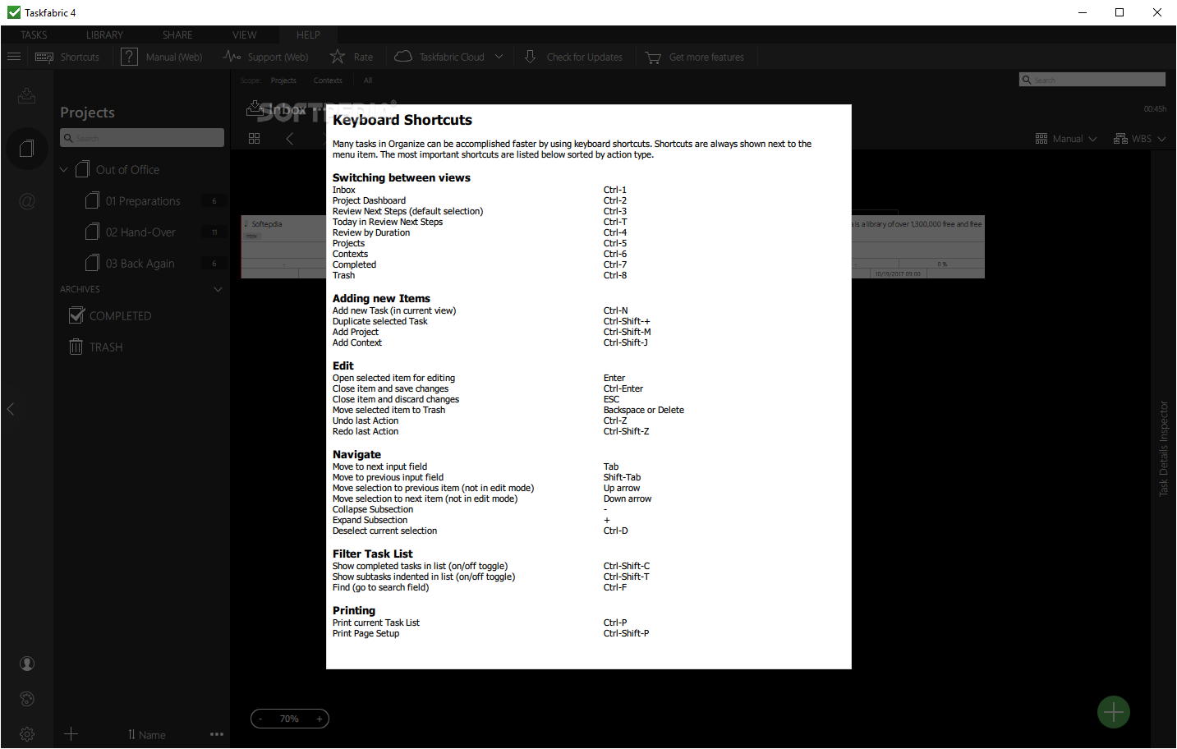Select 03 Back Again project
1177x749 pixels.
tap(145, 264)
